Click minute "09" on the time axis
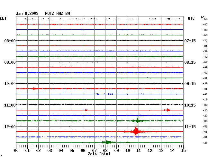The width and height of the screenshot is (209, 159). (x=116, y=150)
